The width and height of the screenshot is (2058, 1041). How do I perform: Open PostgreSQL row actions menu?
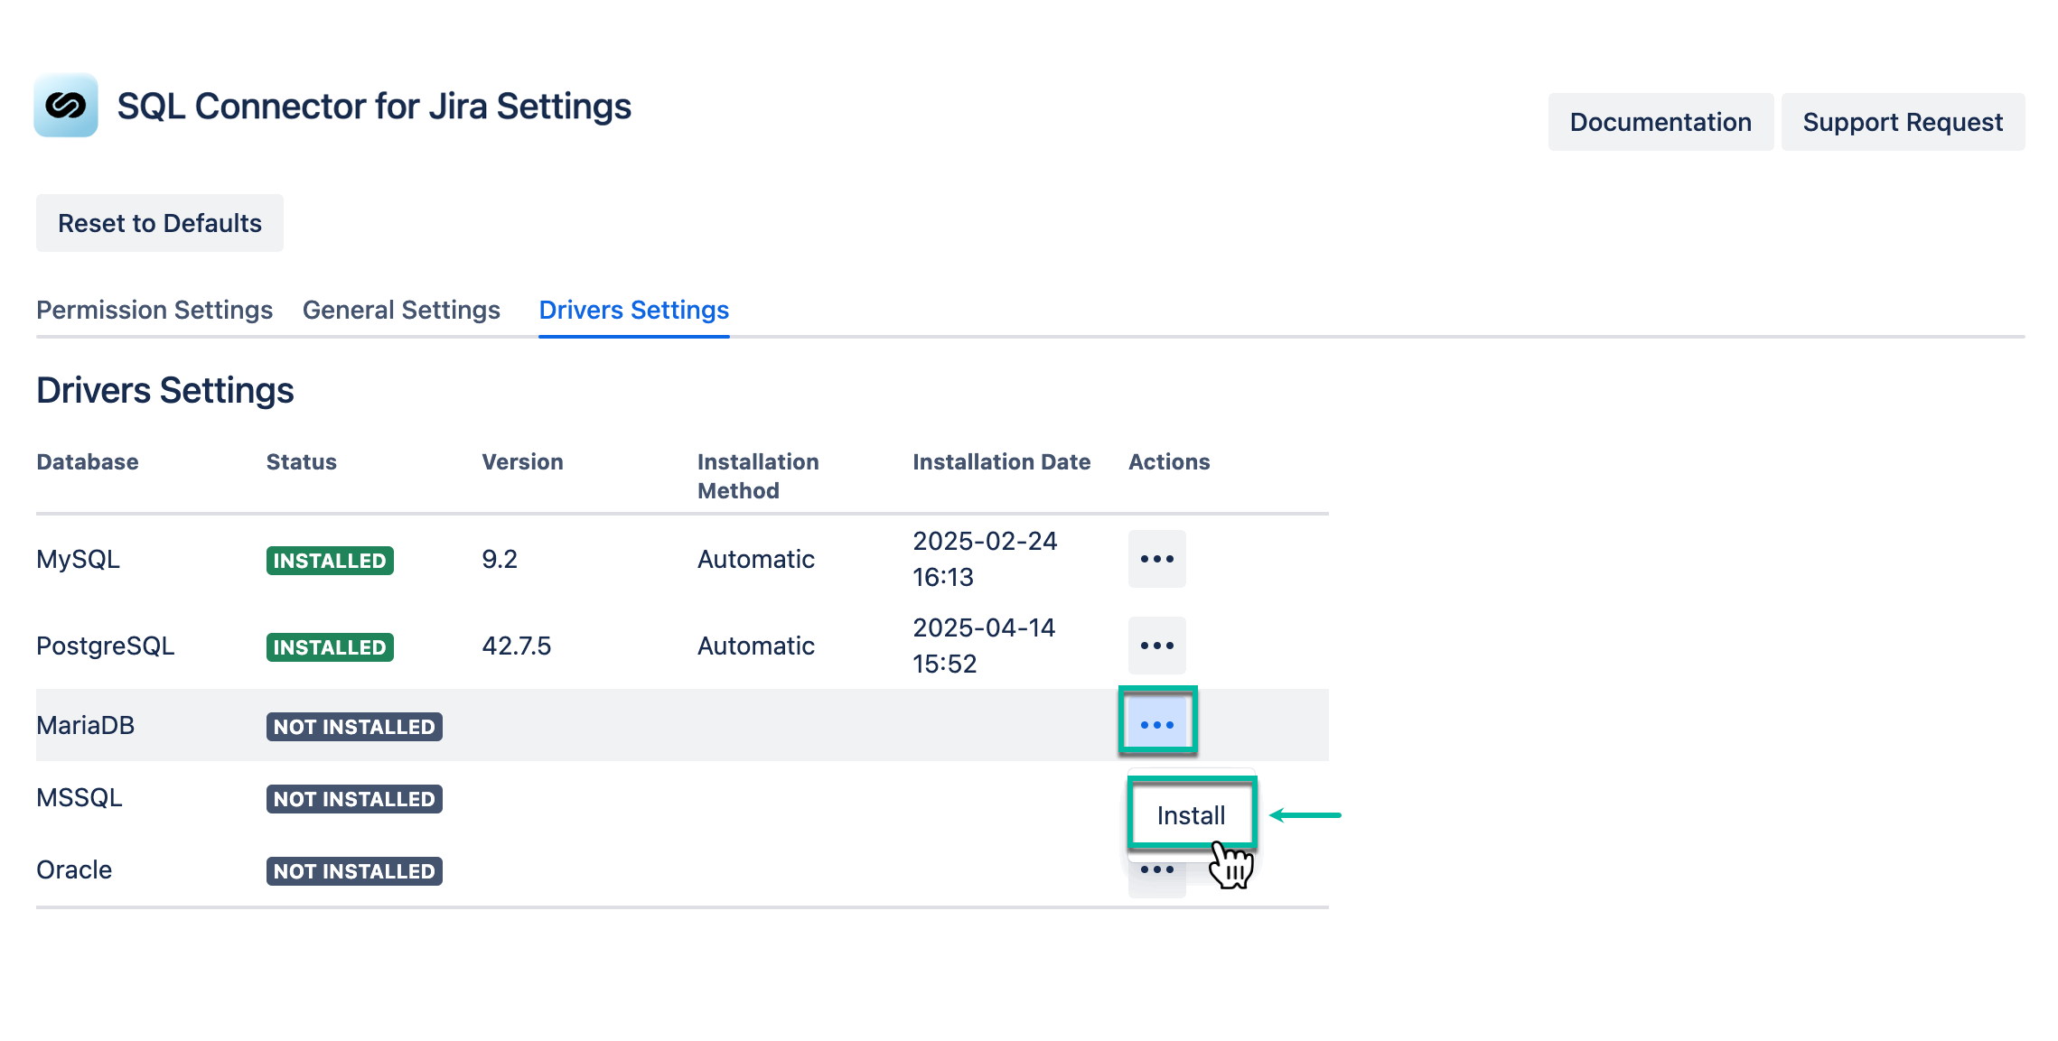[1156, 646]
